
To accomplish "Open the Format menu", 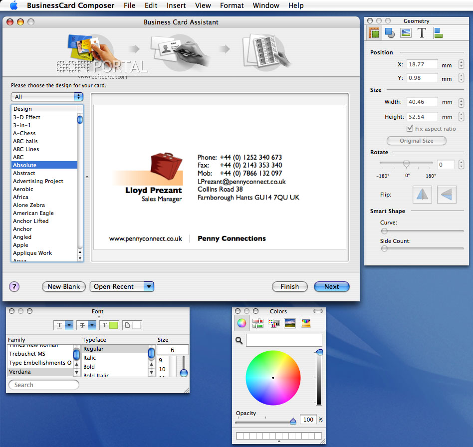I will [232, 5].
